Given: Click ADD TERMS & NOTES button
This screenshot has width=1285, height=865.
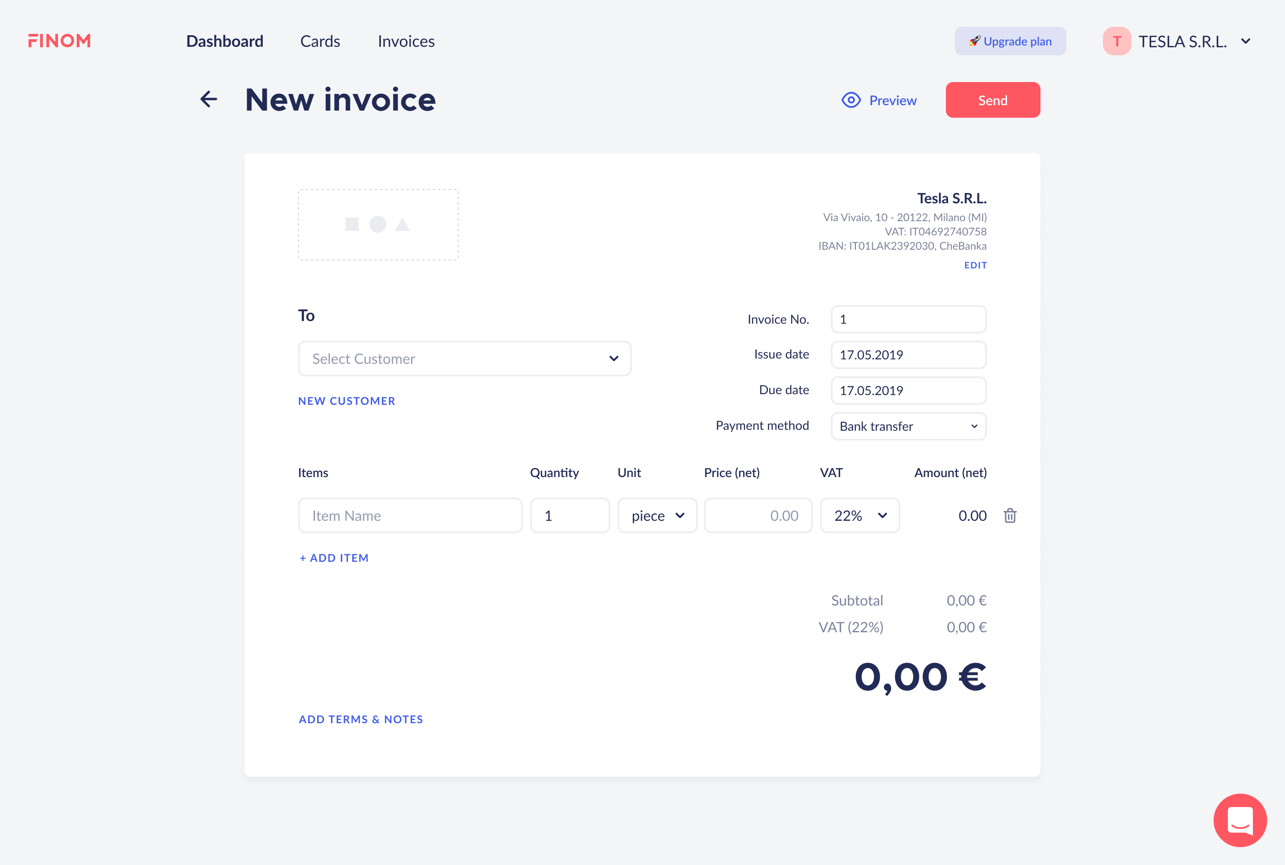Looking at the screenshot, I should point(361,719).
